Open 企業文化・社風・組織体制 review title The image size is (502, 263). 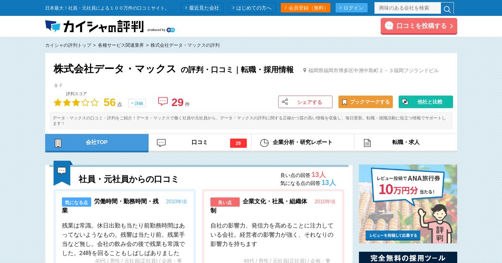click(259, 206)
